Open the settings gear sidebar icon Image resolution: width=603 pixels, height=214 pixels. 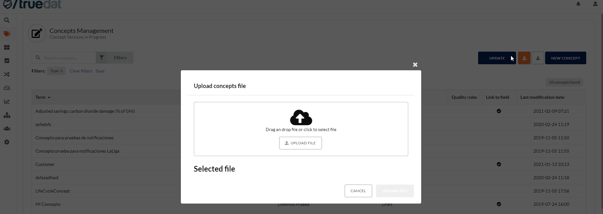[7, 142]
